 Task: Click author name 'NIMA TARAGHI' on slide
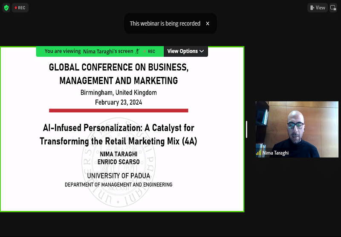click(118, 154)
